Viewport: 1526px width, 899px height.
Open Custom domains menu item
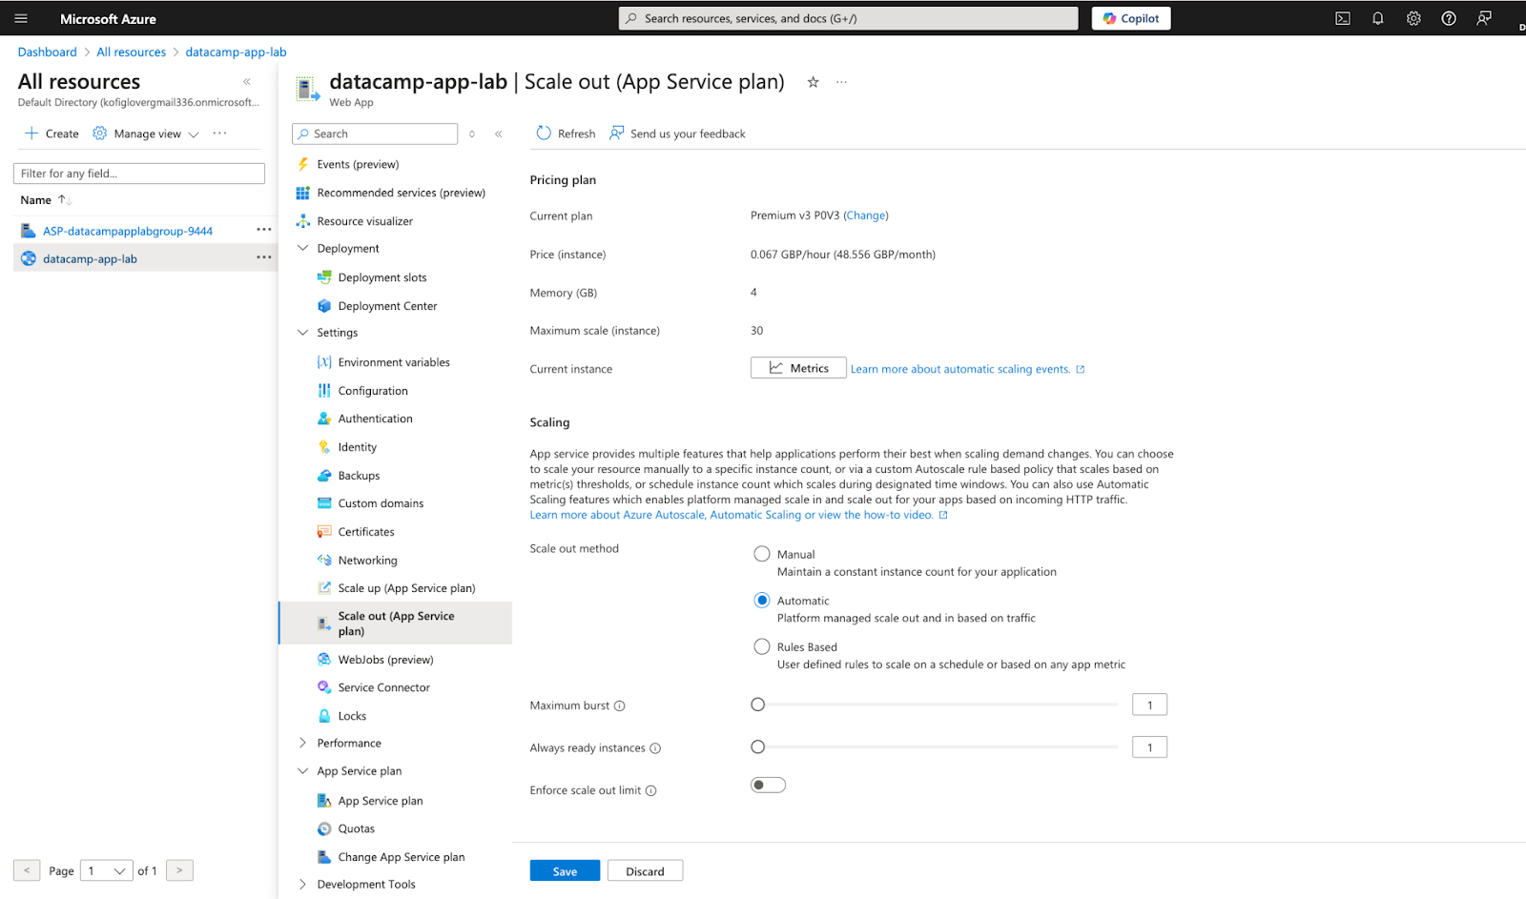point(381,503)
